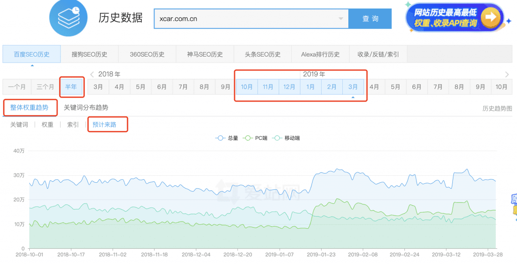The width and height of the screenshot is (517, 264).
Task: Select 10月 in the 2018 timeline
Action: coord(247,87)
